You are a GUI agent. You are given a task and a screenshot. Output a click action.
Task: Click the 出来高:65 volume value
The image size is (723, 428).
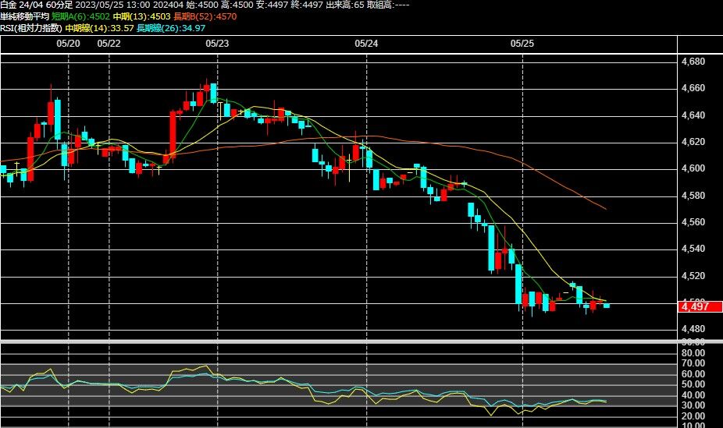[345, 5]
